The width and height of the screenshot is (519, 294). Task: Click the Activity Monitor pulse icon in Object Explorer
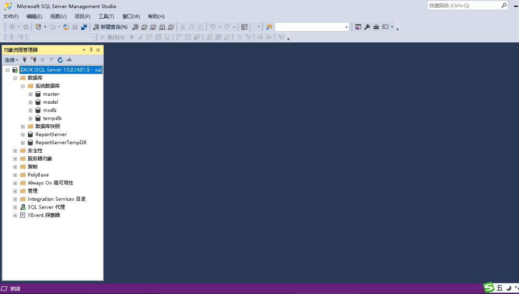[x=69, y=60]
